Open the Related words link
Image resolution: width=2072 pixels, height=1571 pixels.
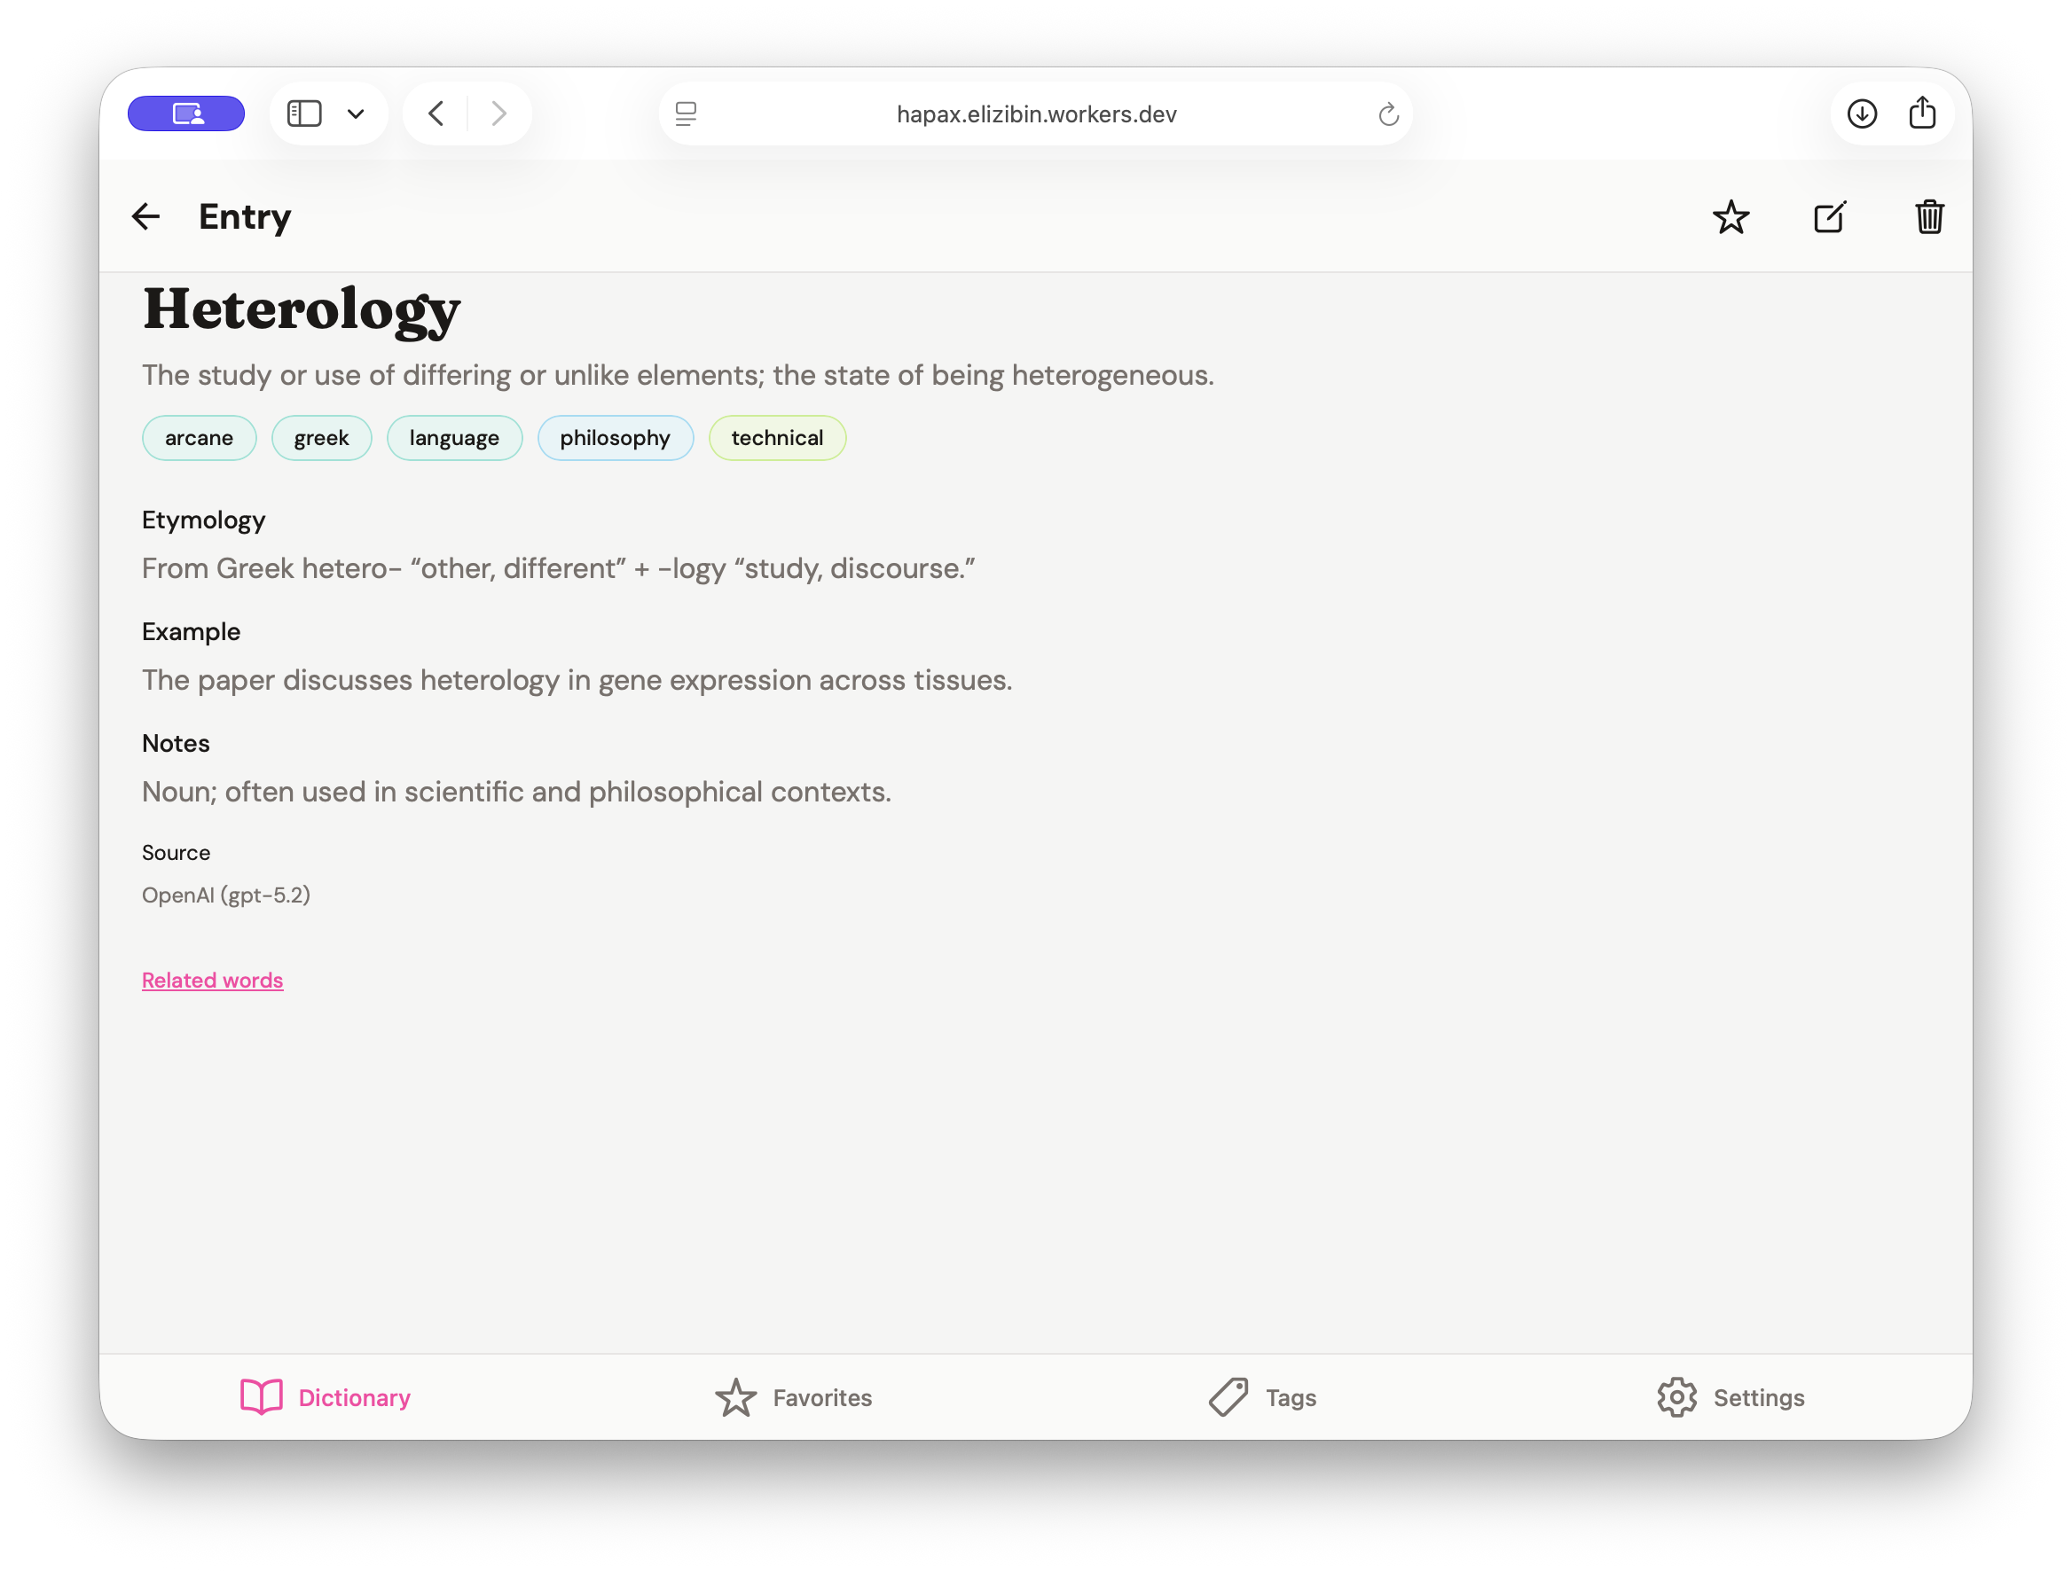(213, 981)
